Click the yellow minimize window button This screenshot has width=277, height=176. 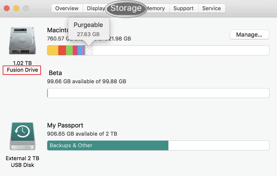pos(16,8)
